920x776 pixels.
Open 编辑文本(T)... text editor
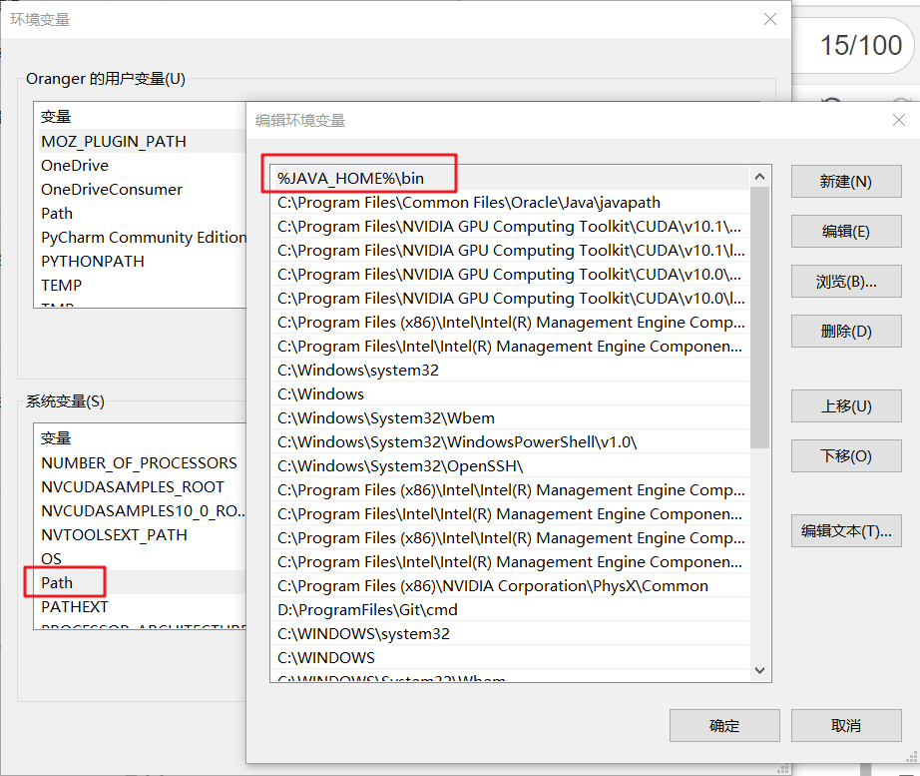click(845, 531)
